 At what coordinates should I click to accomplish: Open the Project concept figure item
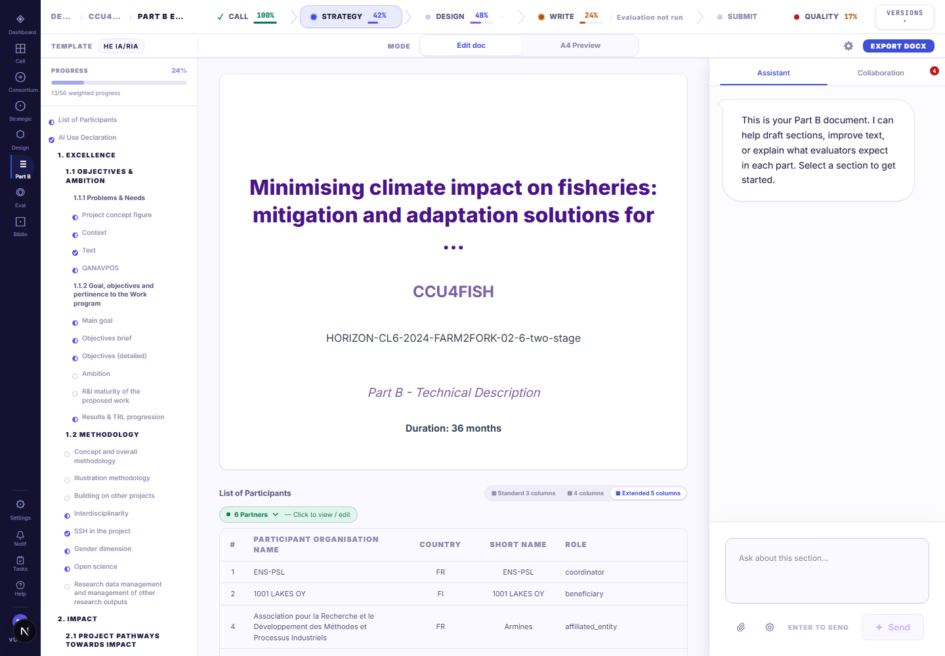click(x=117, y=215)
